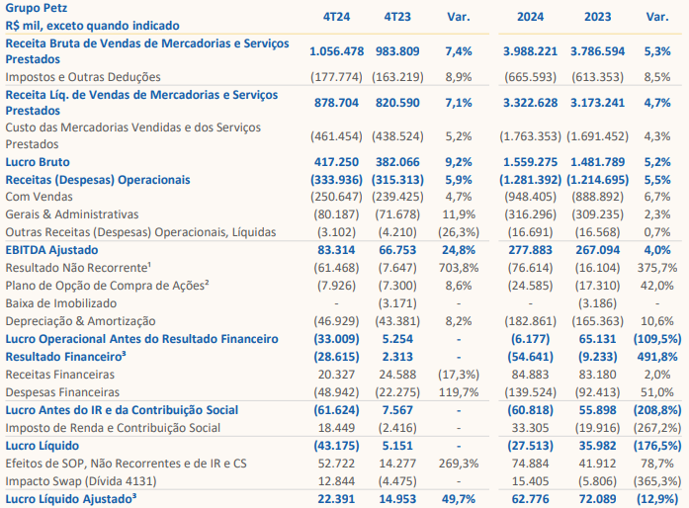Click the value (1.763.353)
The image size is (689, 508).
531,136
